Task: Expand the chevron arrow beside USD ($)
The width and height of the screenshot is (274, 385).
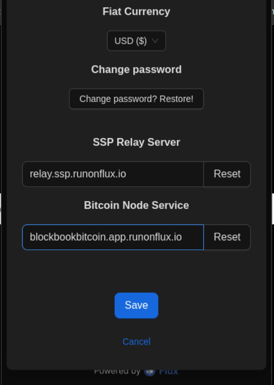Action: pyautogui.click(x=155, y=41)
